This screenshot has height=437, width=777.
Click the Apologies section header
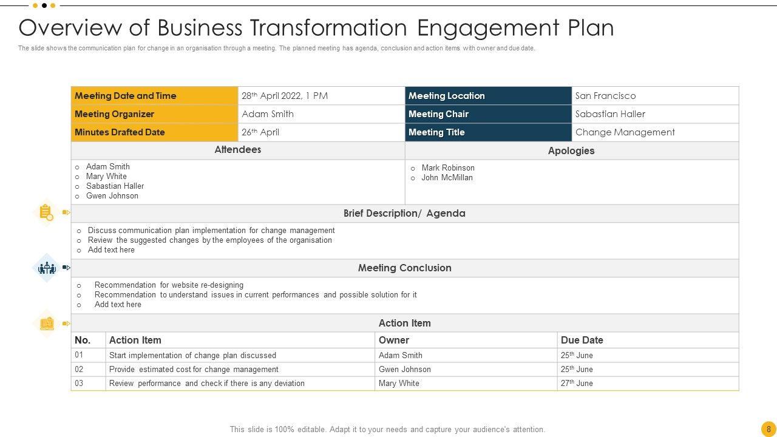click(571, 151)
